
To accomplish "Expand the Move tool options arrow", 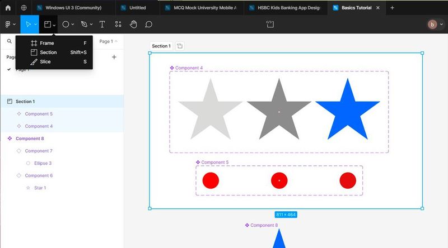I will pos(35,25).
